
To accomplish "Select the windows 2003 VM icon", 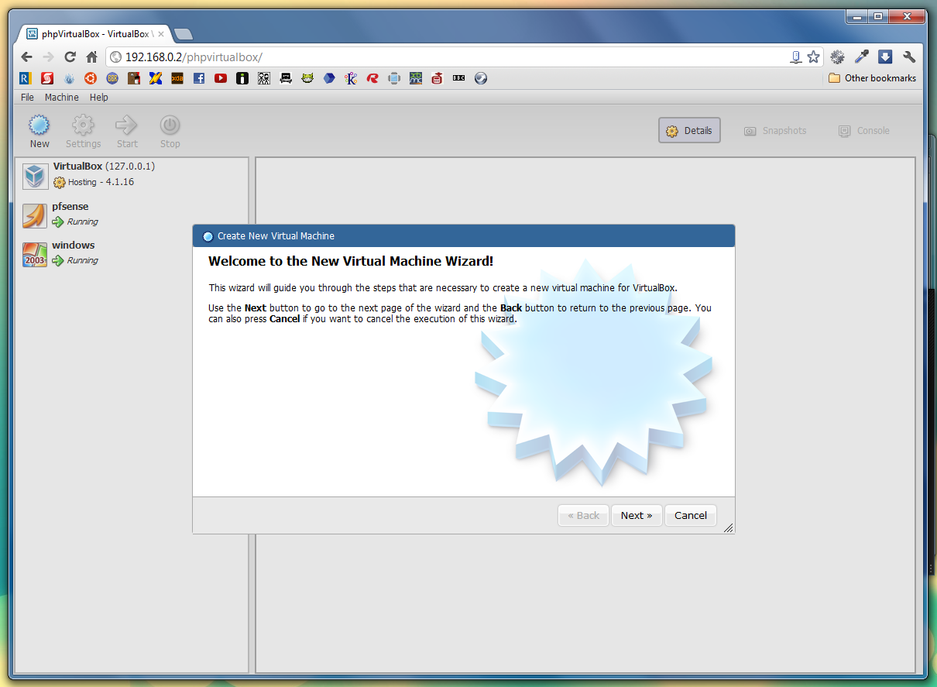I will (x=35, y=253).
